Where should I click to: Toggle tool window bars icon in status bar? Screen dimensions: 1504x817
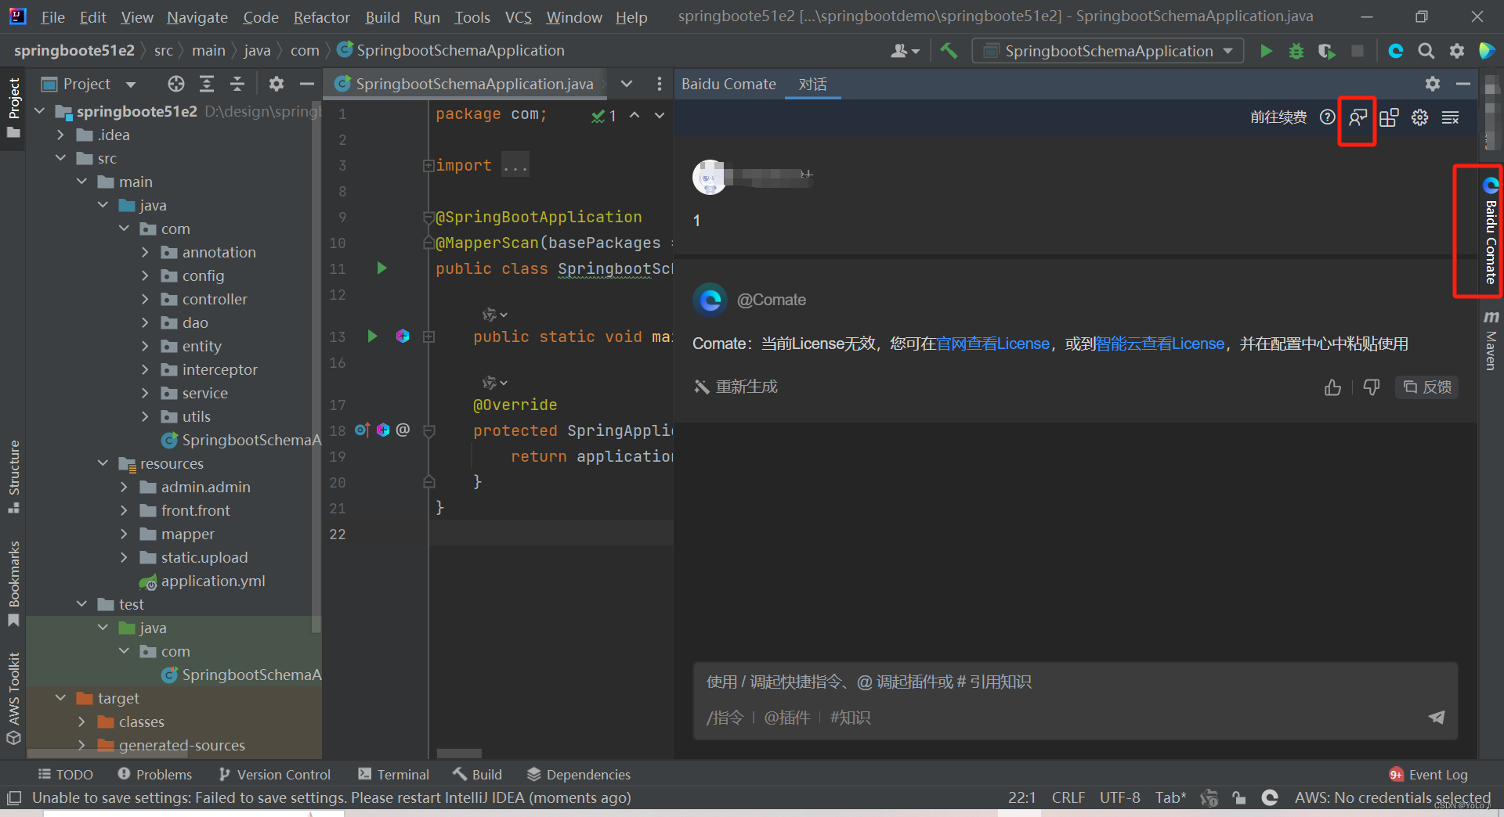(13, 798)
